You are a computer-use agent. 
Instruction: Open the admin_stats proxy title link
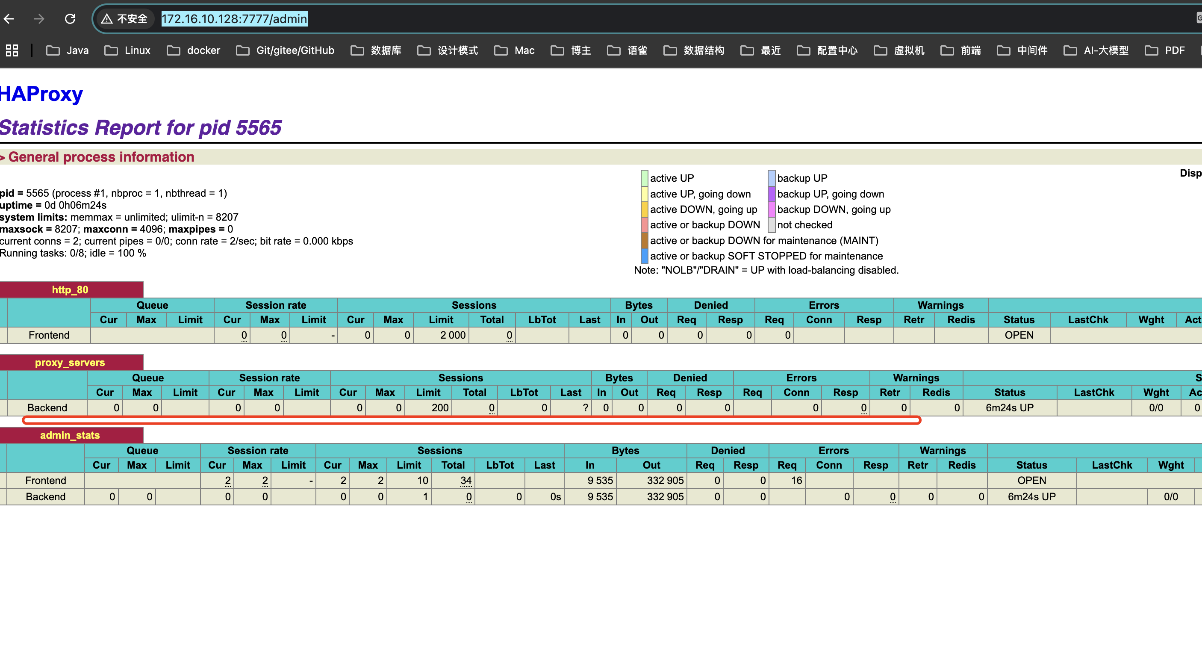coord(70,435)
